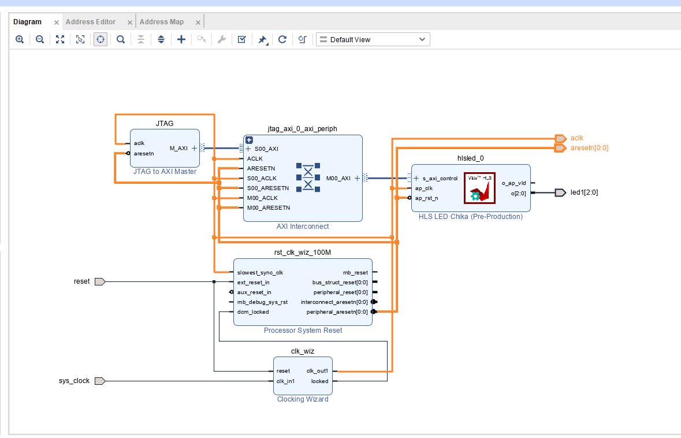Click the Zoom Out magnifier icon

point(39,39)
